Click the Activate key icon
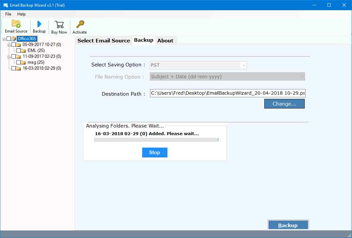 click(80, 24)
